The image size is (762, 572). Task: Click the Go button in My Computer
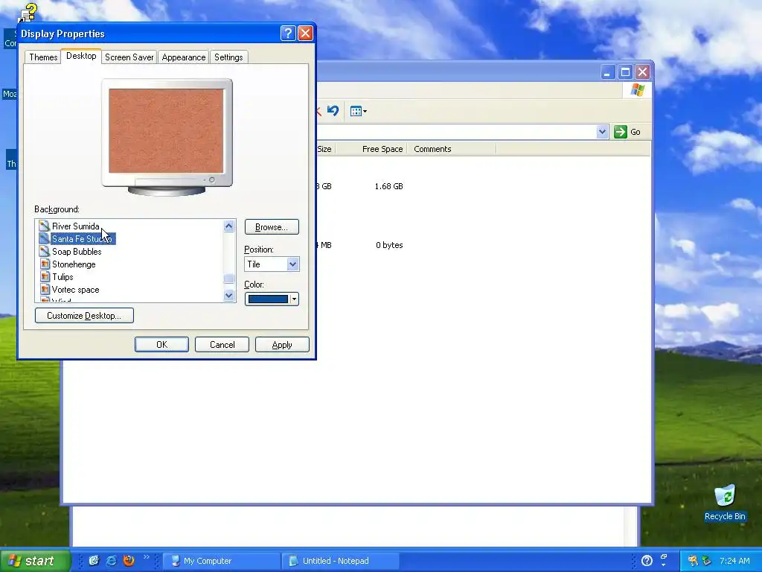point(627,132)
